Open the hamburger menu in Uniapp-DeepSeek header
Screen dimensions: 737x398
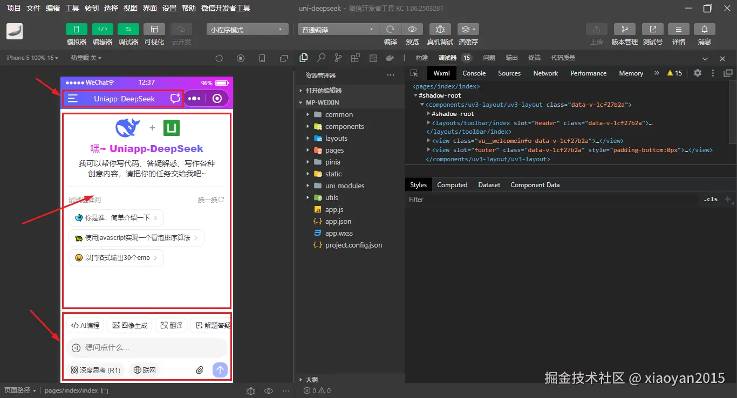coord(73,99)
